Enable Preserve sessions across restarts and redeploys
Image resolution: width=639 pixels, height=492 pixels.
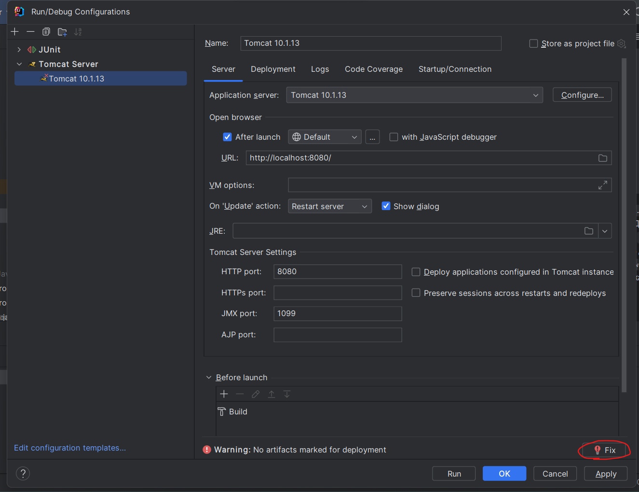coord(416,293)
